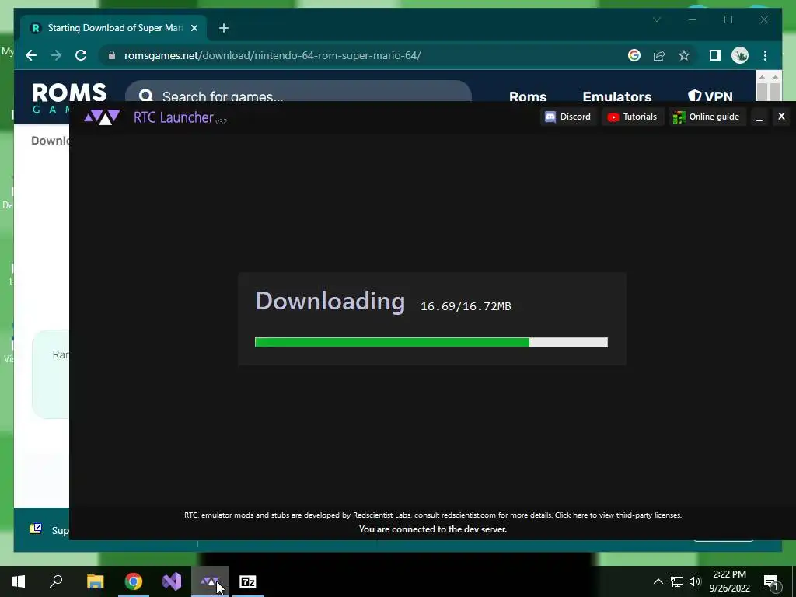796x597 pixels.
Task: Click the download progress bar
Action: pyautogui.click(x=431, y=342)
